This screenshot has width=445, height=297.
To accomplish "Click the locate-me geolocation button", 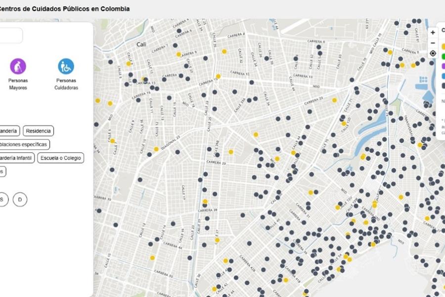I will click(x=433, y=53).
